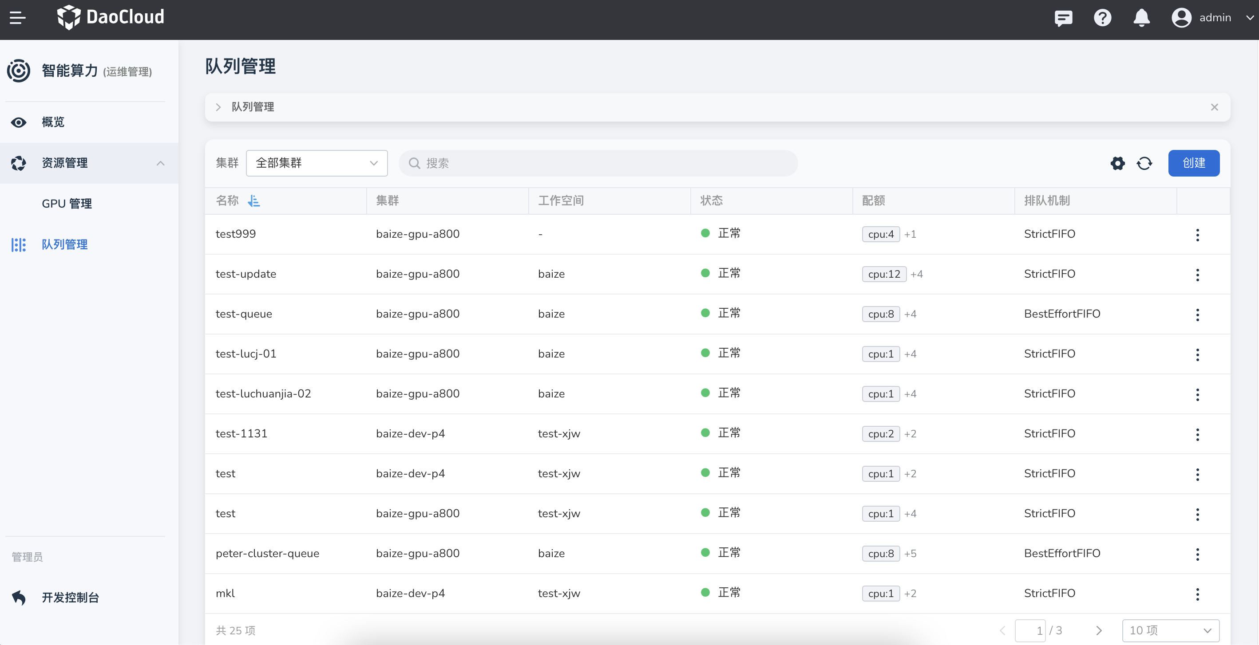
Task: Switch to 开发控制台 developer console
Action: [70, 598]
